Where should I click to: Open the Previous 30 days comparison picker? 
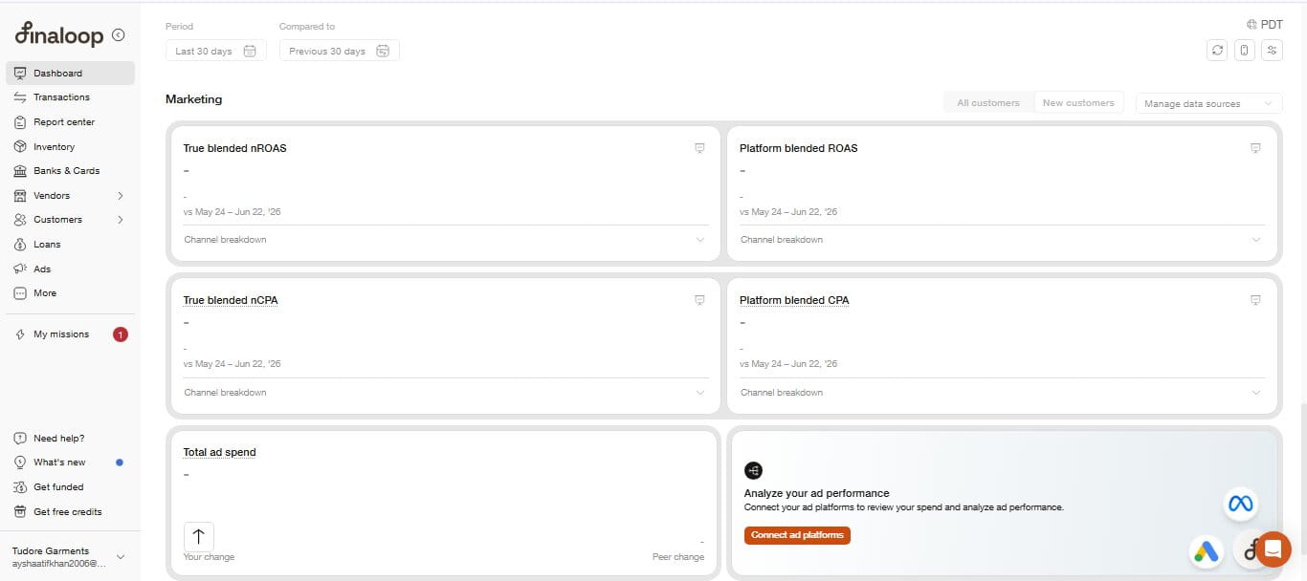tap(339, 51)
